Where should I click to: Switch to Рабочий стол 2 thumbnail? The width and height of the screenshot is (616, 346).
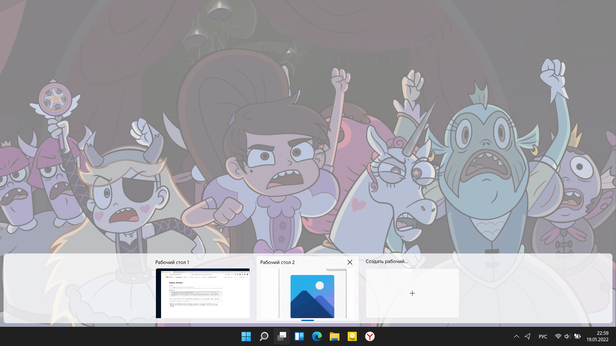coord(308,293)
